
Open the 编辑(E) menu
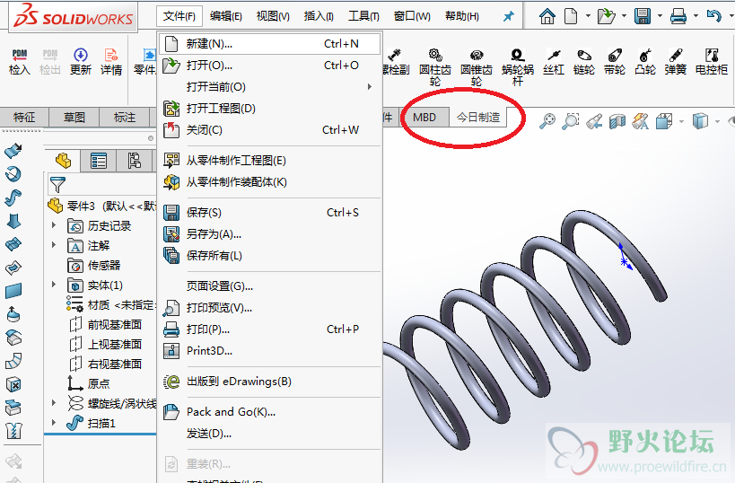click(x=225, y=16)
